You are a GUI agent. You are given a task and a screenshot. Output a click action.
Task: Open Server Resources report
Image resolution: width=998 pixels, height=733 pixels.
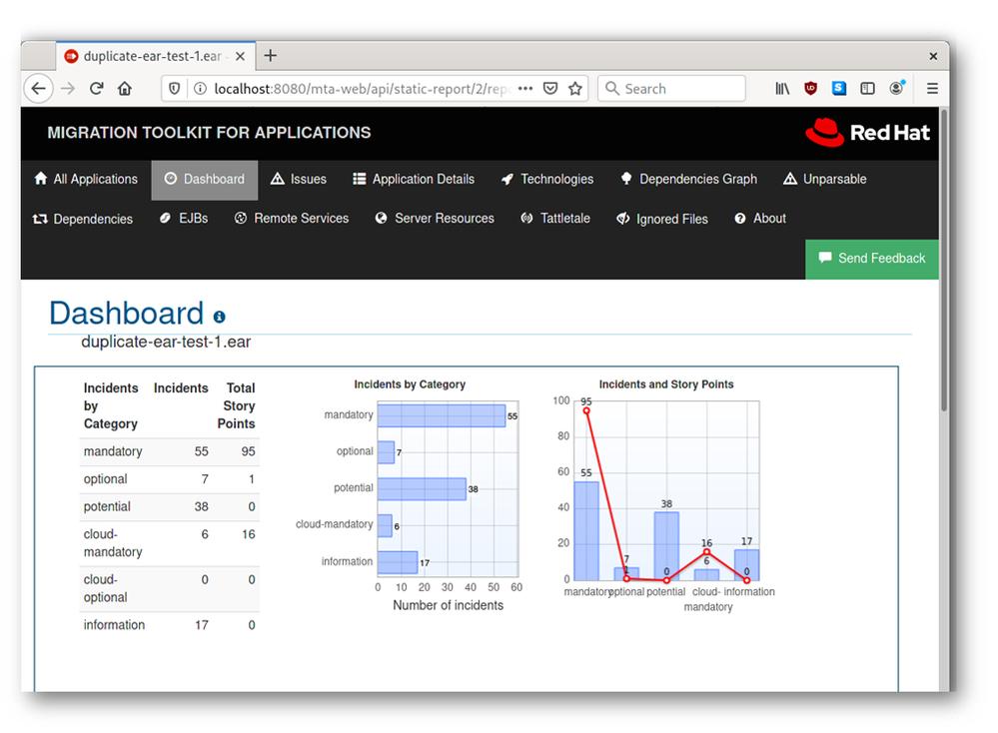(435, 219)
